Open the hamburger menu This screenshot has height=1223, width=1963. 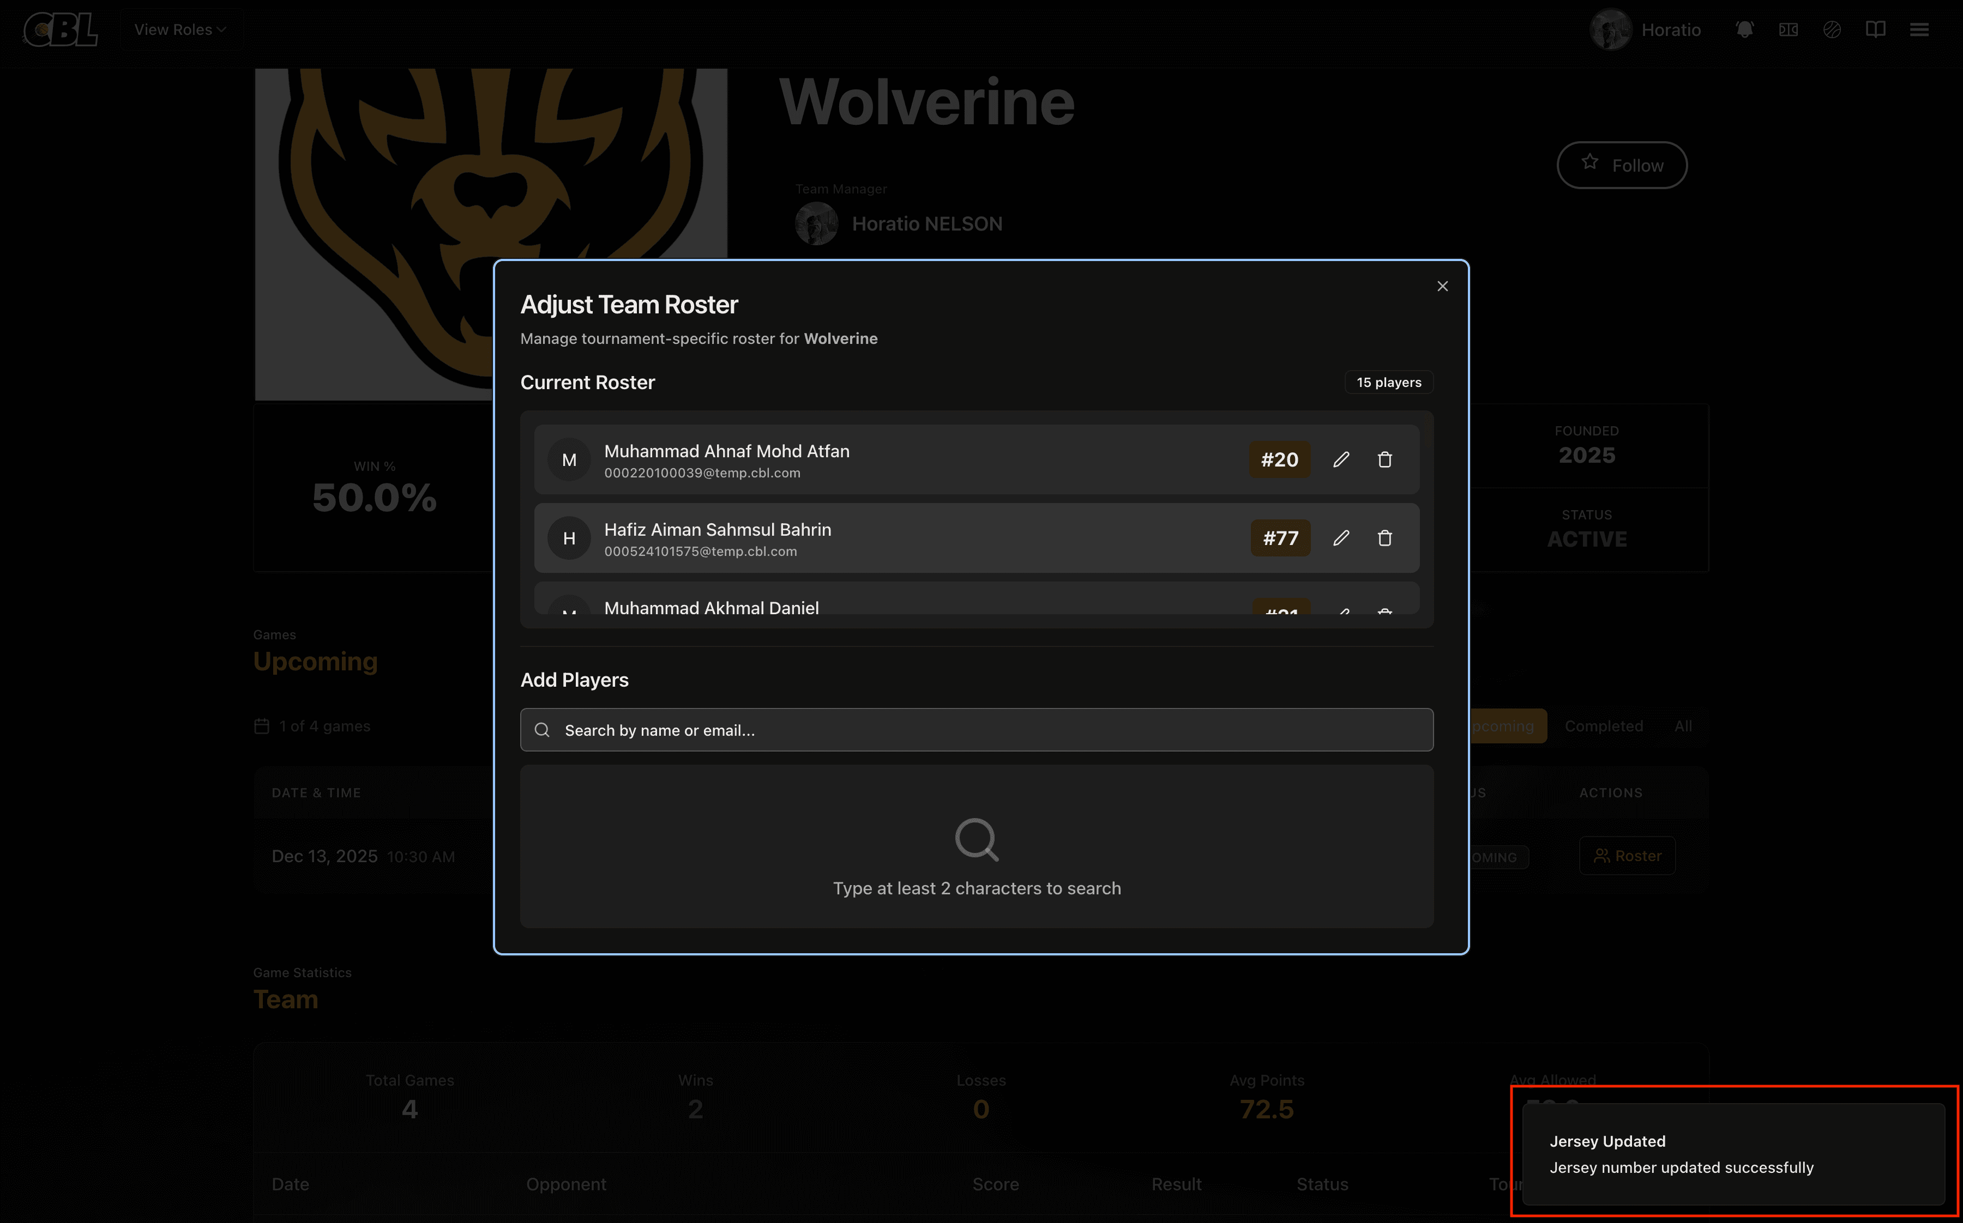[1919, 30]
